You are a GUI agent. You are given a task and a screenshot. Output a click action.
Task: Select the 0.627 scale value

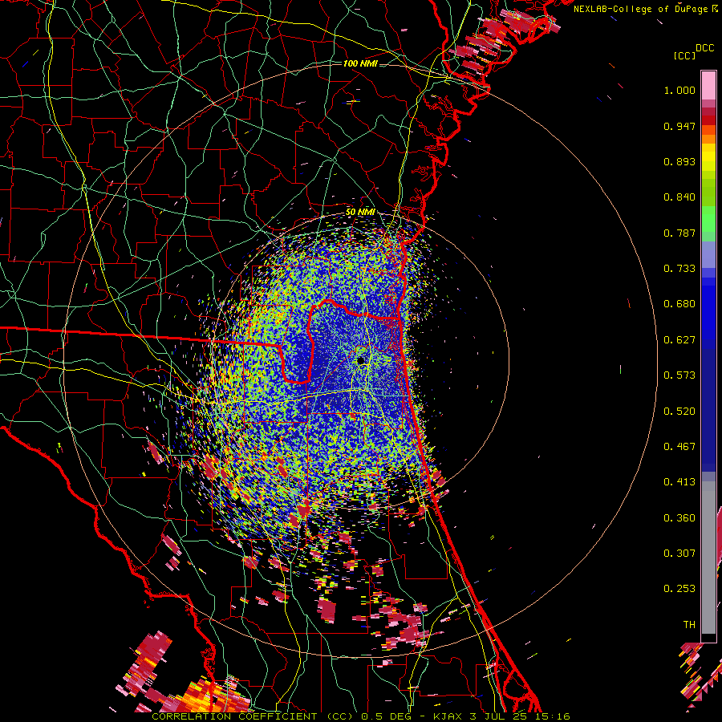point(679,340)
